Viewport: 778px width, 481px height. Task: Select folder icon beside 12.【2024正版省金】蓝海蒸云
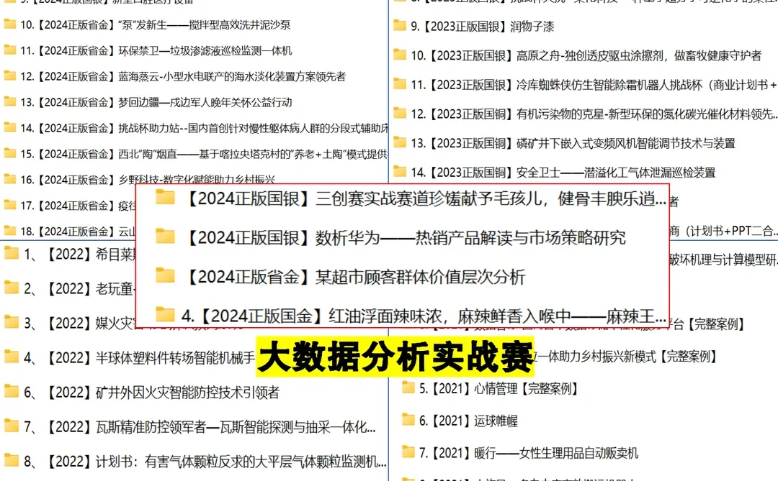point(10,75)
